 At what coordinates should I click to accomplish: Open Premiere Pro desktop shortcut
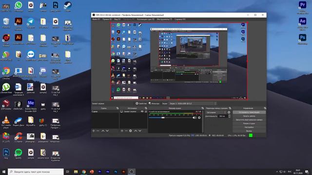coord(302,8)
